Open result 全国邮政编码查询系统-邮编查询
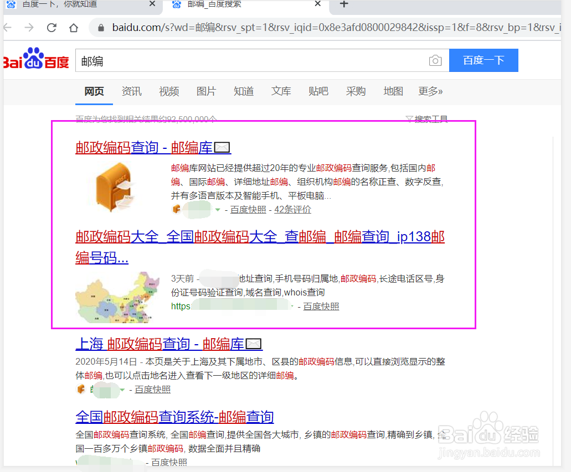Viewport: 571px width, 472px height. 175,417
